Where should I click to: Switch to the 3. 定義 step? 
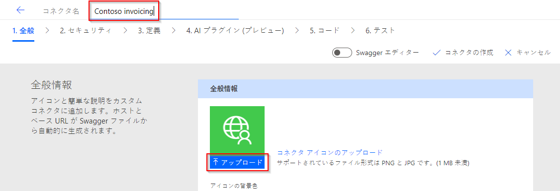[x=149, y=31]
